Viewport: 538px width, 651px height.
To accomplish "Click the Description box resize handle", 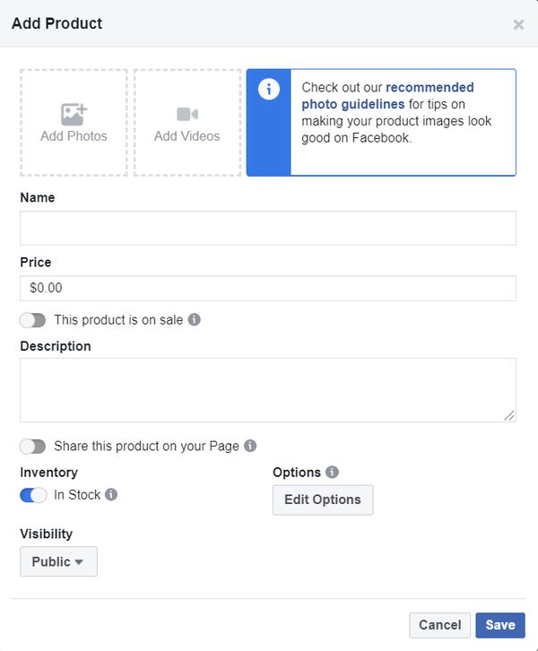I will tap(510, 416).
